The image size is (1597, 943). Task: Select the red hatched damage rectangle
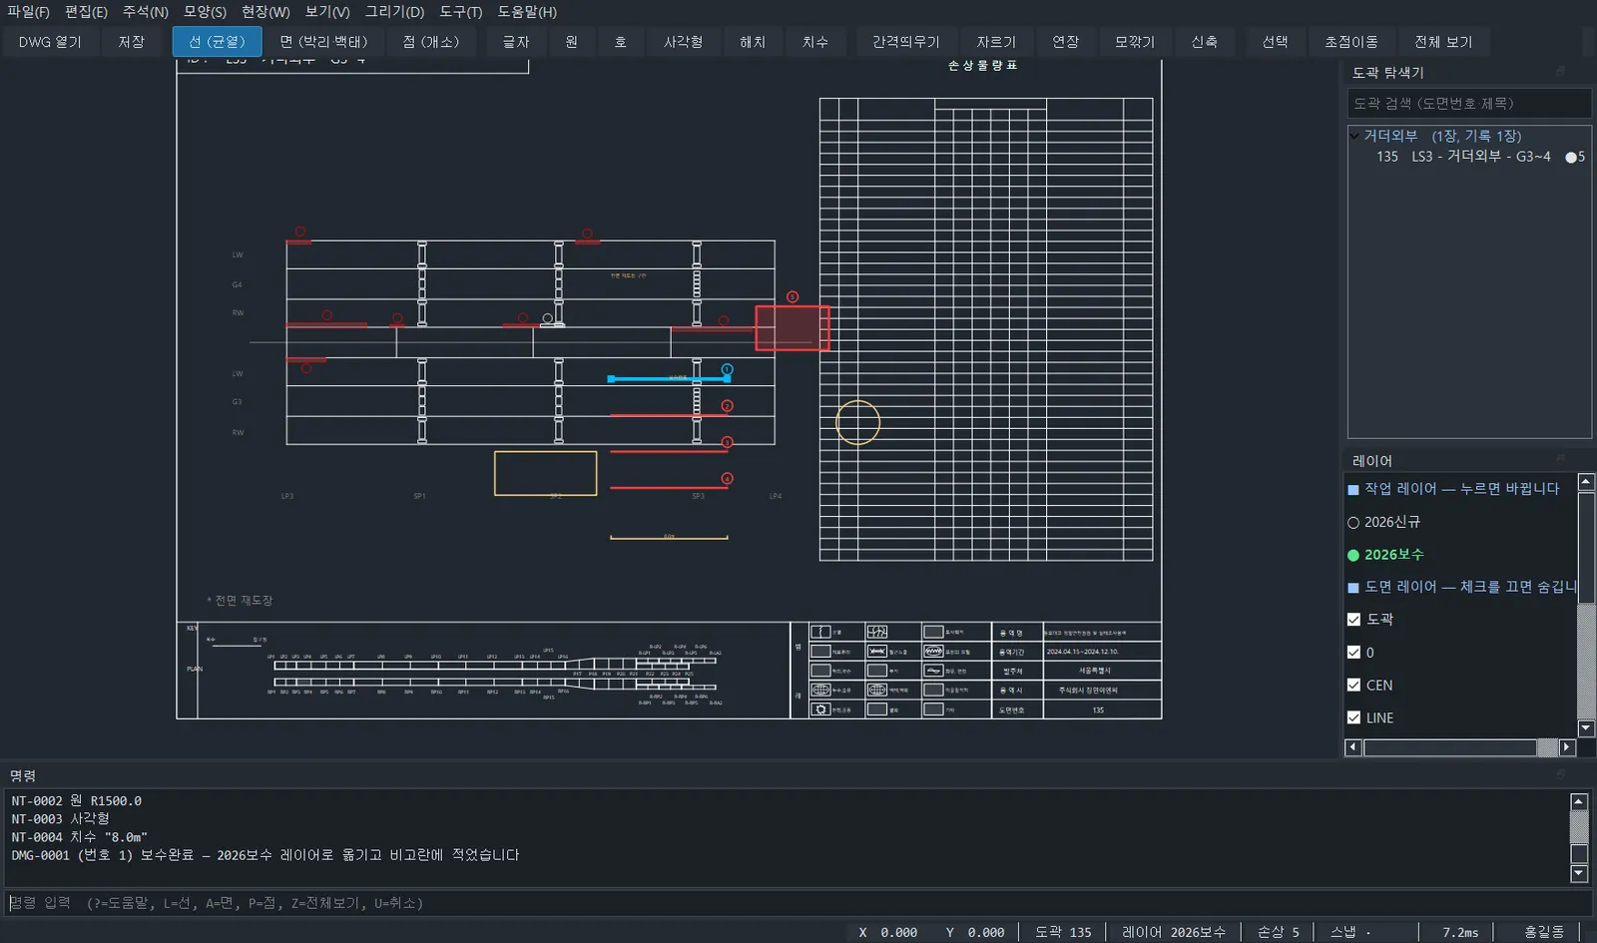793,328
